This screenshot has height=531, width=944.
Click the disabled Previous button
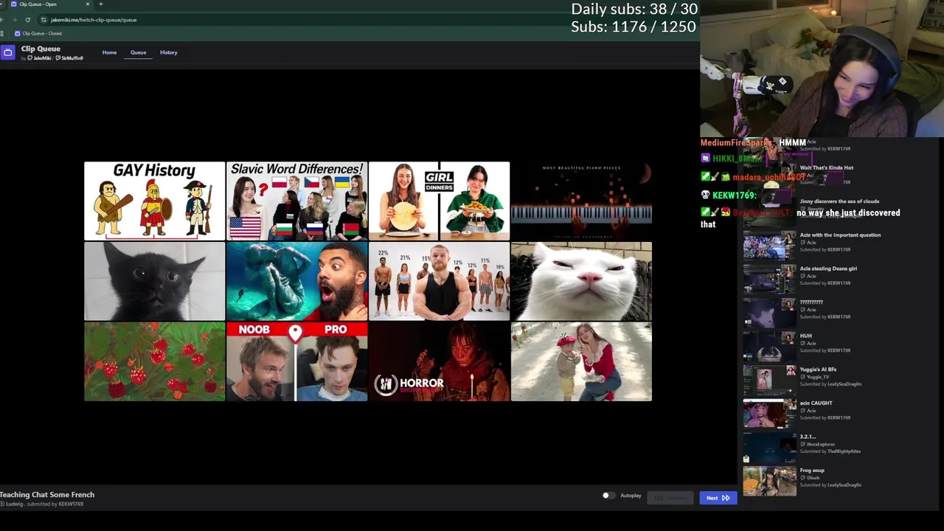(x=670, y=498)
